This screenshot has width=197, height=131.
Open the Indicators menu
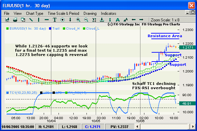coord(109,13)
